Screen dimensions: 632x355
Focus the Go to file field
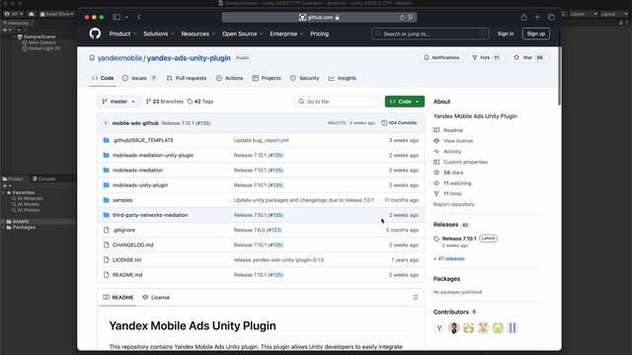[336, 102]
